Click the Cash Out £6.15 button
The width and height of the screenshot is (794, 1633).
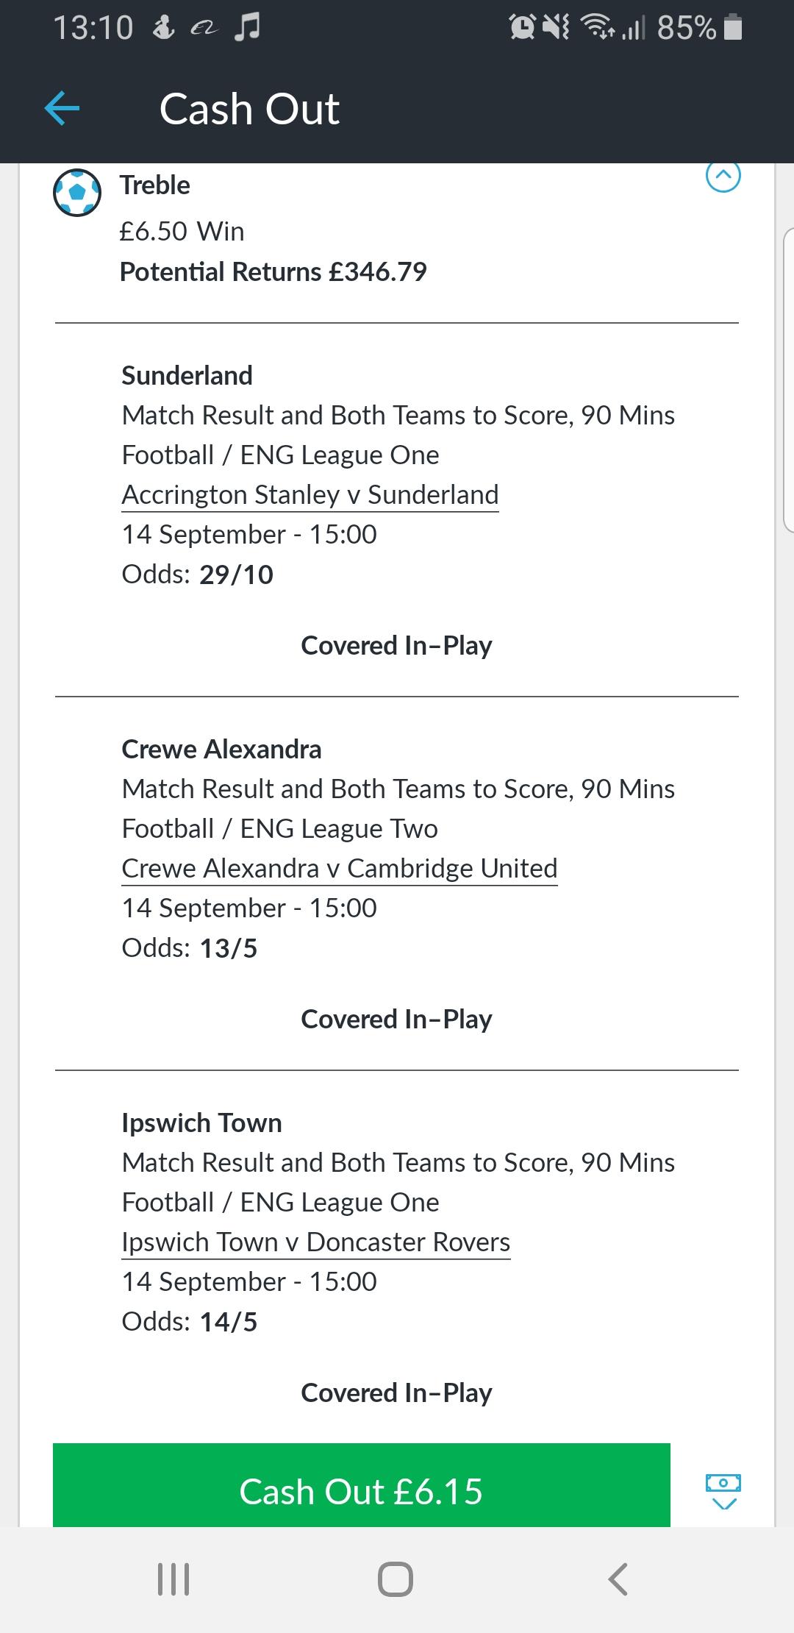(x=361, y=1492)
